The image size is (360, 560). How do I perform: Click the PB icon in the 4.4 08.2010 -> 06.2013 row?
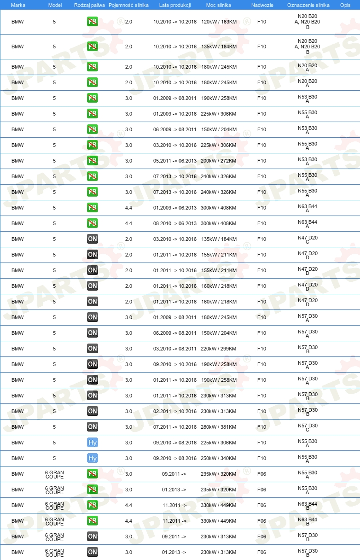tap(93, 223)
